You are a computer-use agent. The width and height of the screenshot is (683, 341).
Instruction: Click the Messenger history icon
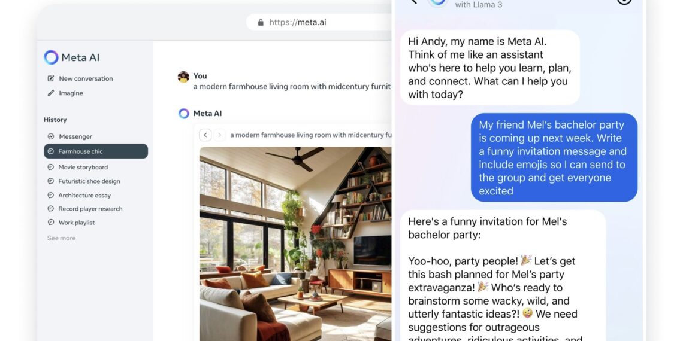51,136
